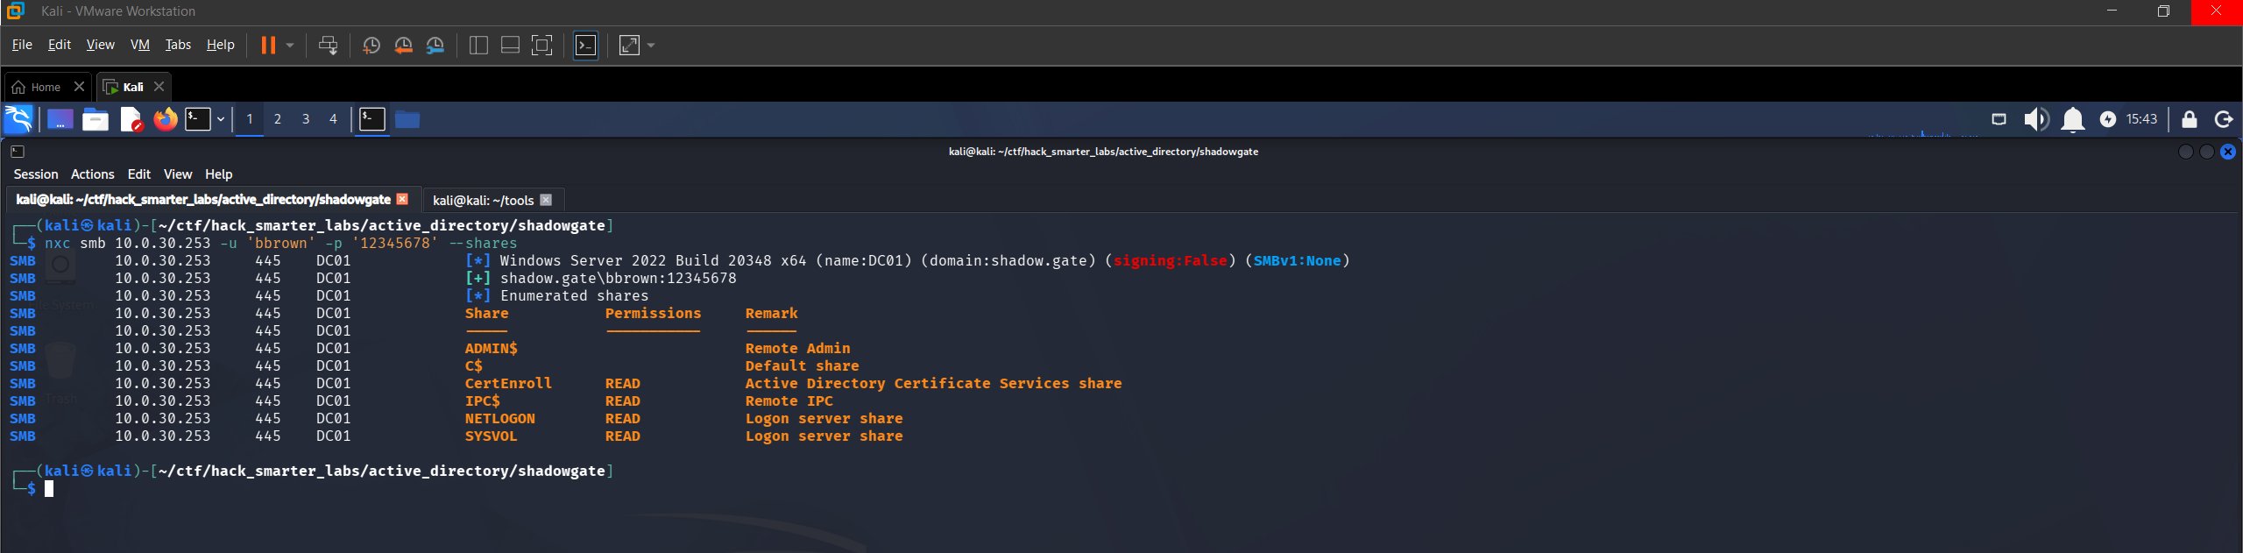
Task: Click the CertEnroll share name
Action: [508, 383]
